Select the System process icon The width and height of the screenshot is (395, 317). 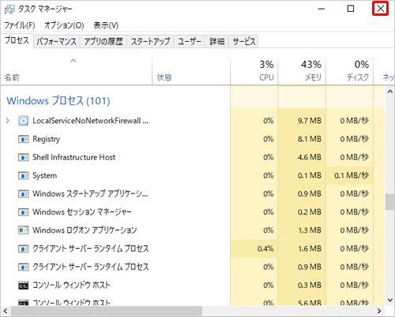[23, 175]
